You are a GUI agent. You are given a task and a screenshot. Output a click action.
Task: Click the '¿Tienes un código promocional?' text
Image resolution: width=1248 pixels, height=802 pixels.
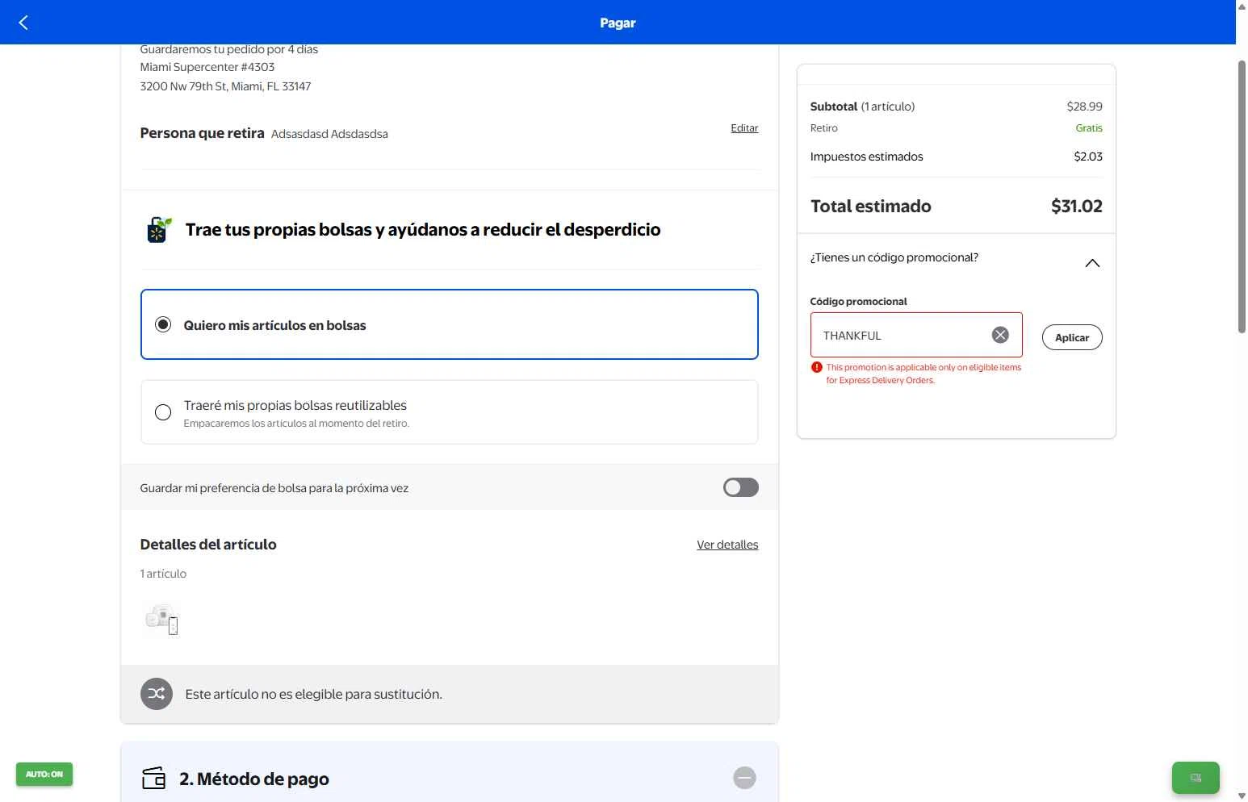pyautogui.click(x=894, y=257)
